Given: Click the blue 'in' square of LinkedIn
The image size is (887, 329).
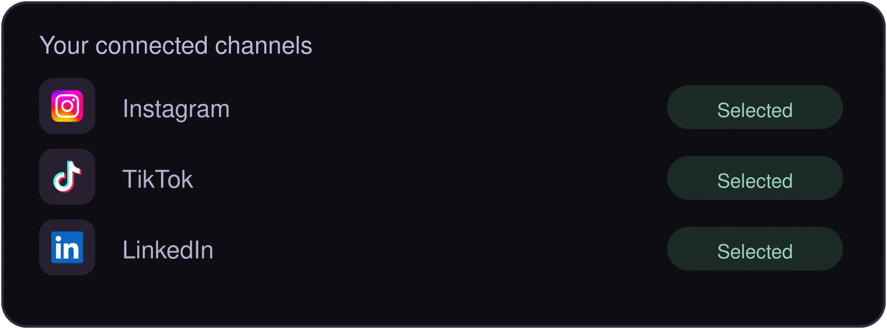Looking at the screenshot, I should [x=67, y=247].
